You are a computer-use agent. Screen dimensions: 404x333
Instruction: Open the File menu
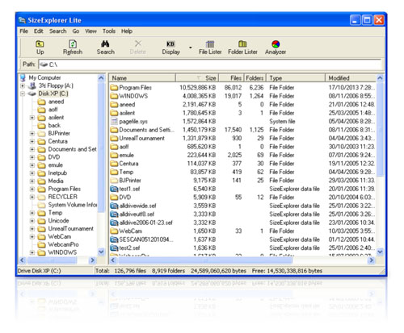point(23,31)
